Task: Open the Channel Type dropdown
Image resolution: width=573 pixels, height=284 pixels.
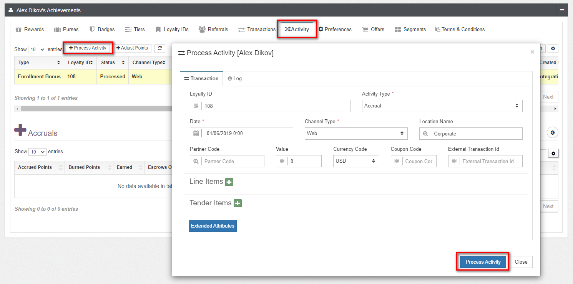Action: click(x=355, y=134)
